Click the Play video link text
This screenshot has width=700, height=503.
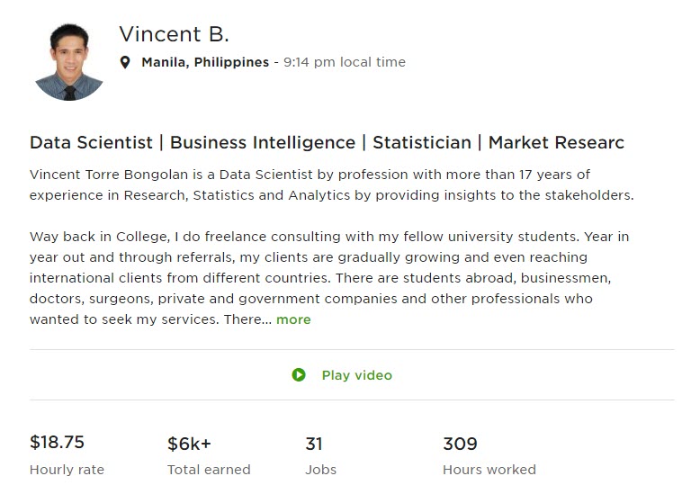coord(356,375)
